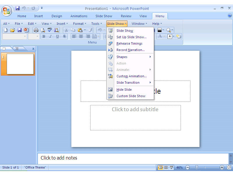Viewport: 233px width, 175px height.
Task: Fit slide to current window
Action: tap(229, 167)
